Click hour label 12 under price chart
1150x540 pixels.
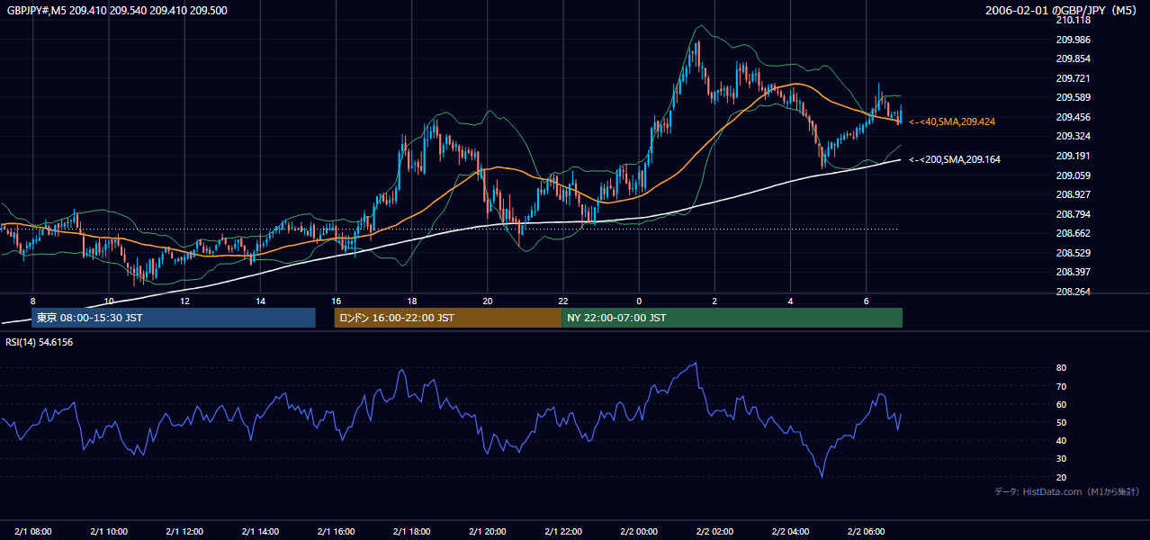pyautogui.click(x=184, y=301)
